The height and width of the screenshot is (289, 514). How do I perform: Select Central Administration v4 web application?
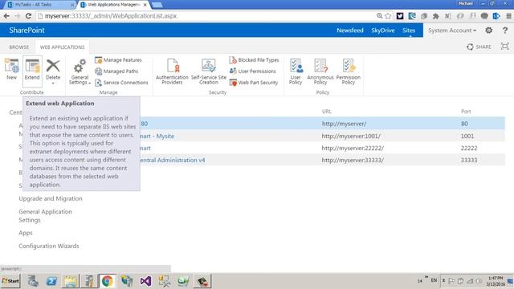pyautogui.click(x=173, y=161)
